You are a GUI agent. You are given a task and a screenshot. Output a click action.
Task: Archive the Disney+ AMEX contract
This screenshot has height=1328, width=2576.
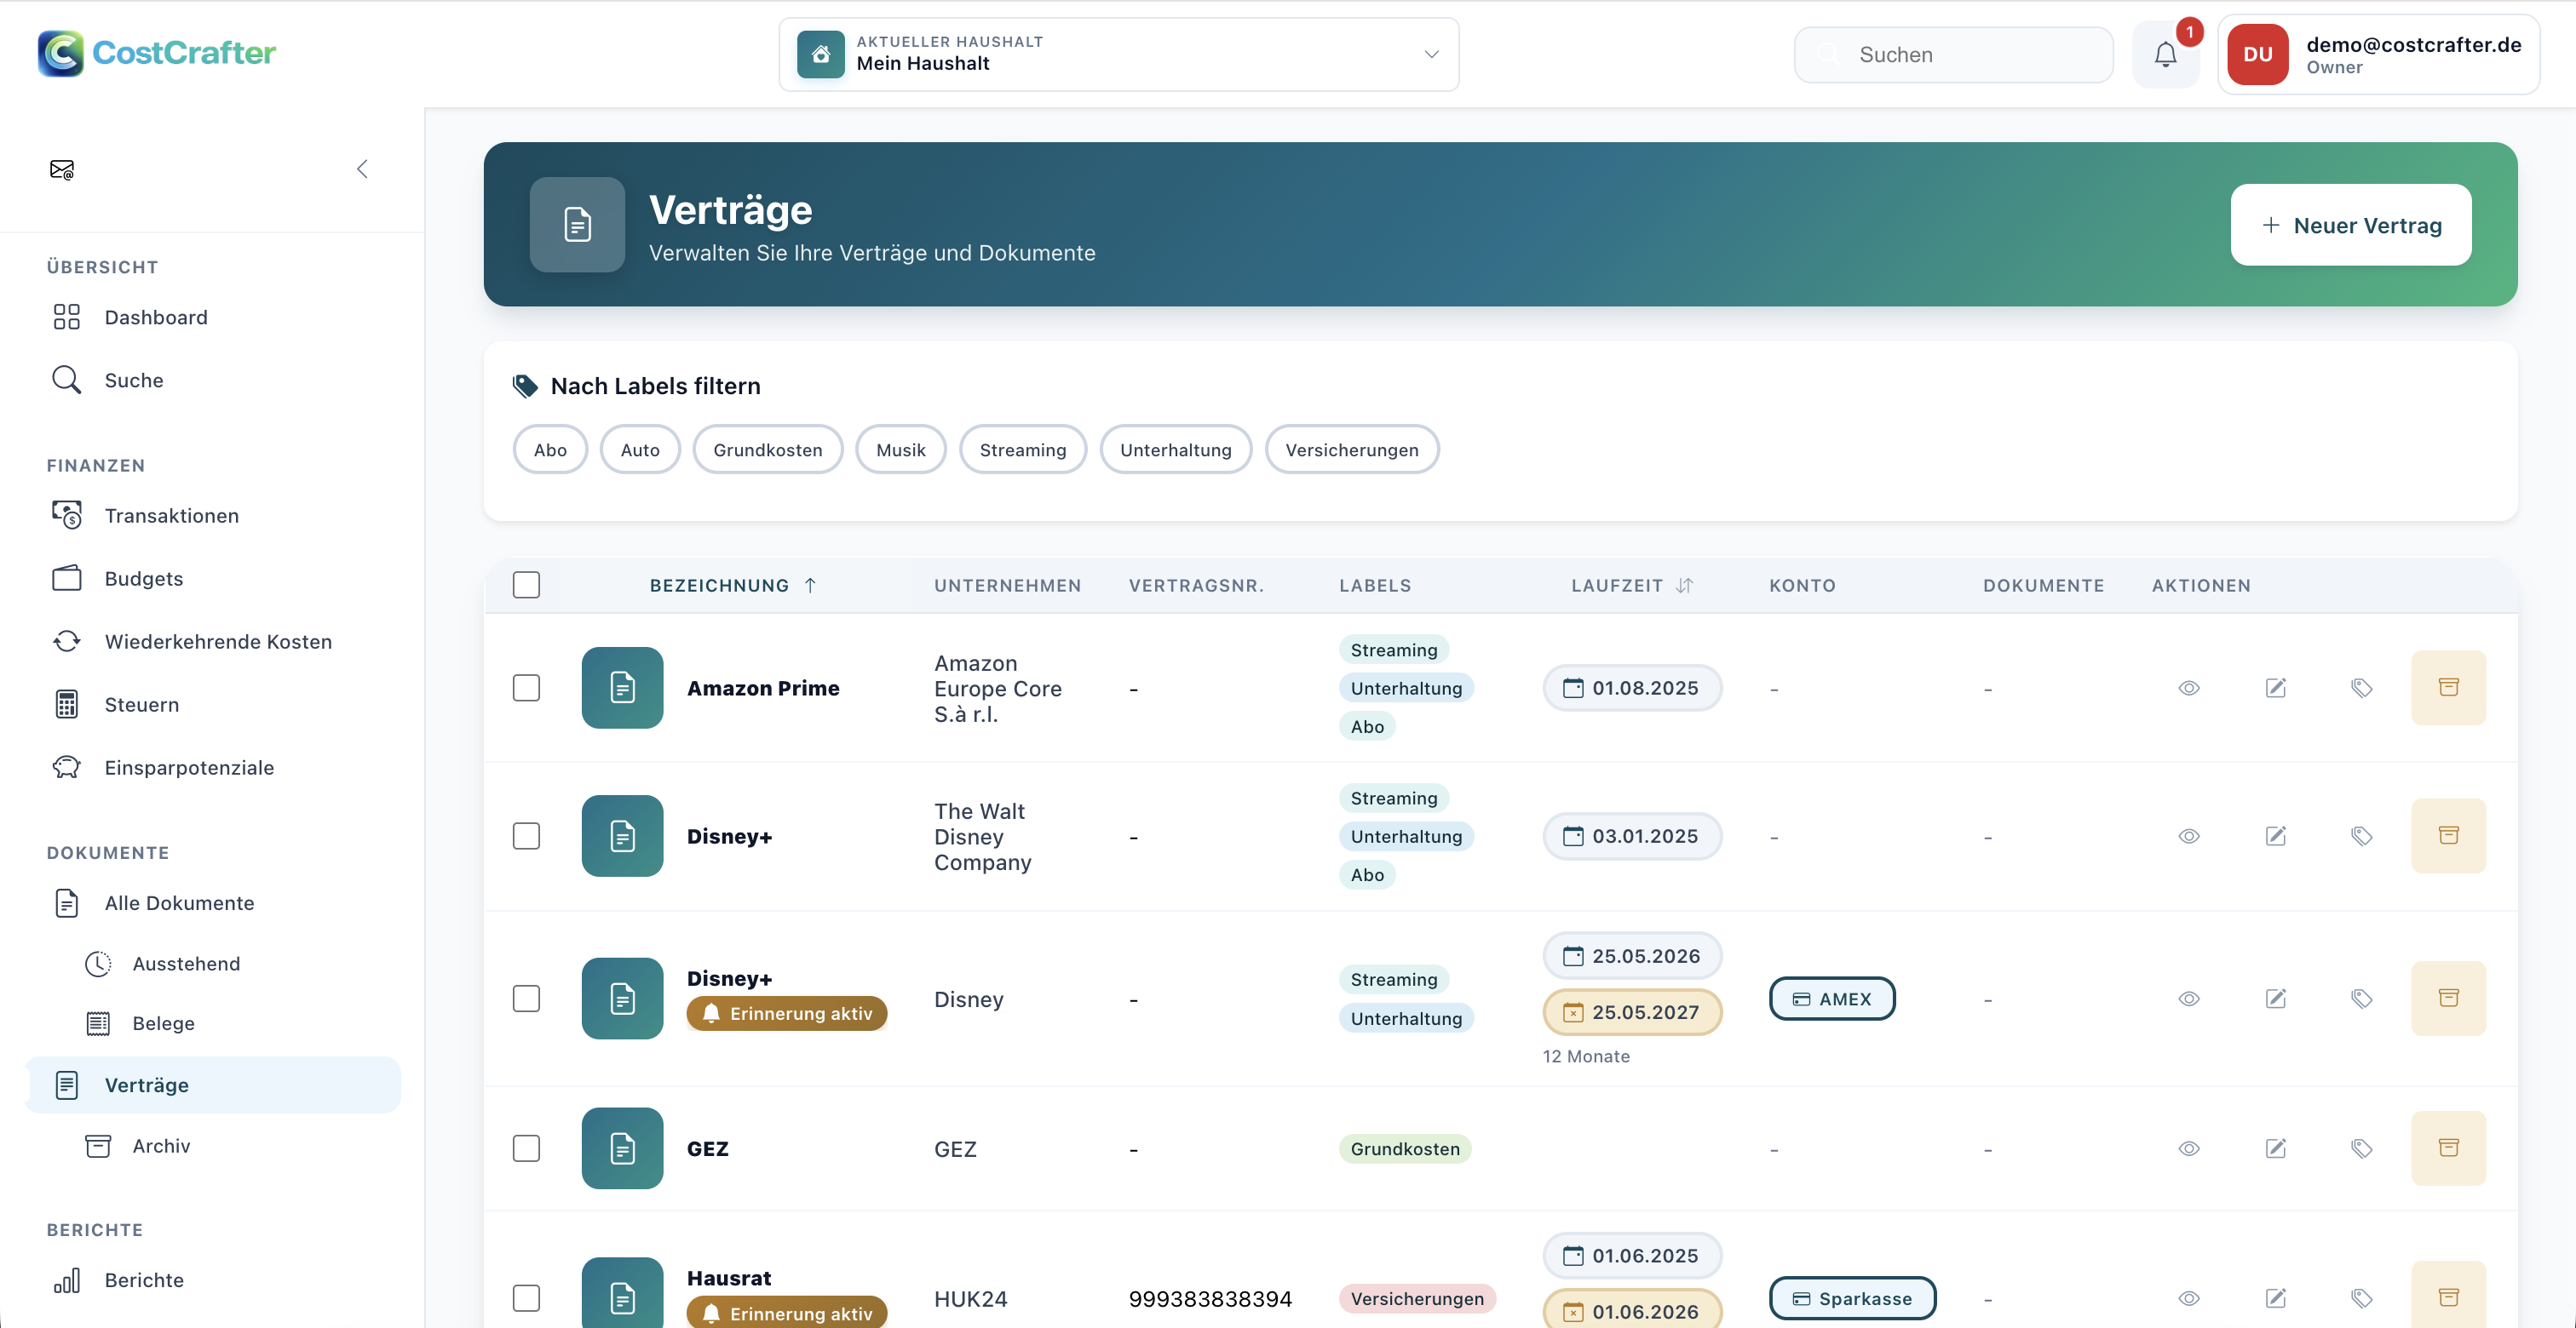[2448, 999]
